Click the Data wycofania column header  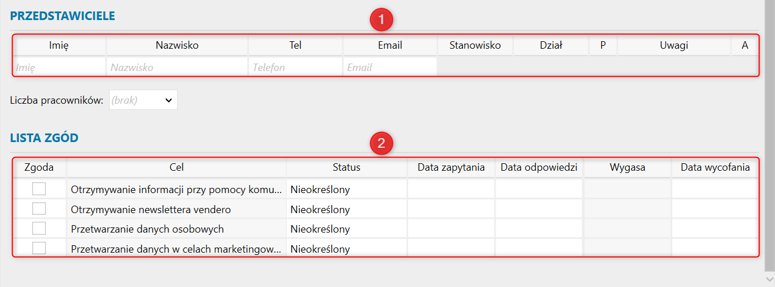[x=715, y=167]
